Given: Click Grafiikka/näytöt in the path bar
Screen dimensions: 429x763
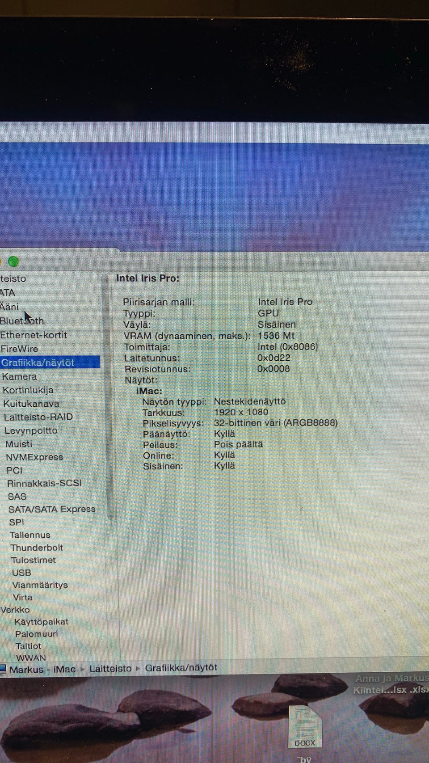Looking at the screenshot, I should coord(181,668).
